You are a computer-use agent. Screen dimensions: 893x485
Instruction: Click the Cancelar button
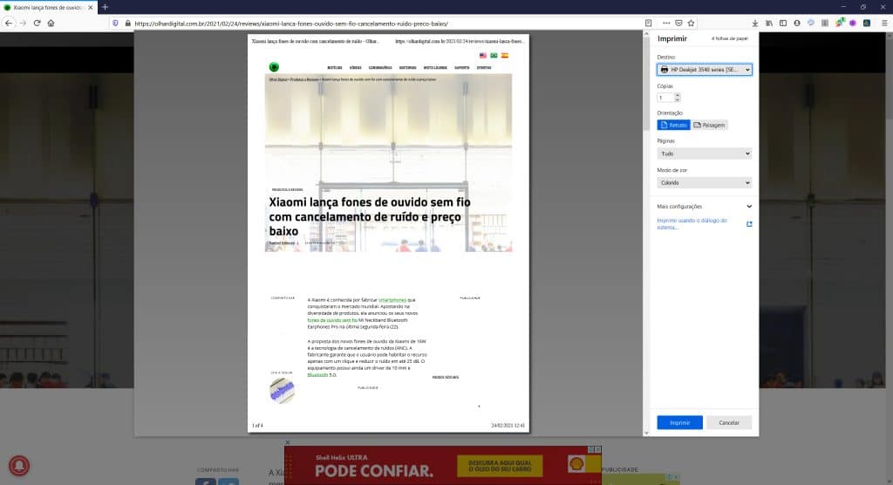[x=729, y=423]
